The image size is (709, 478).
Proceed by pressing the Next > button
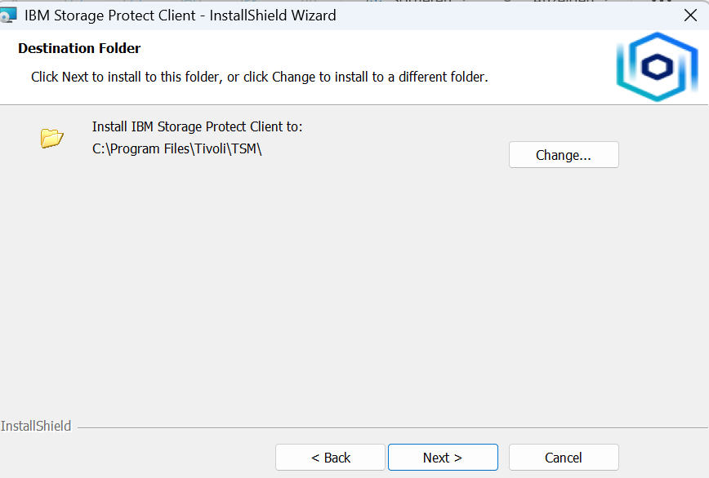(443, 458)
